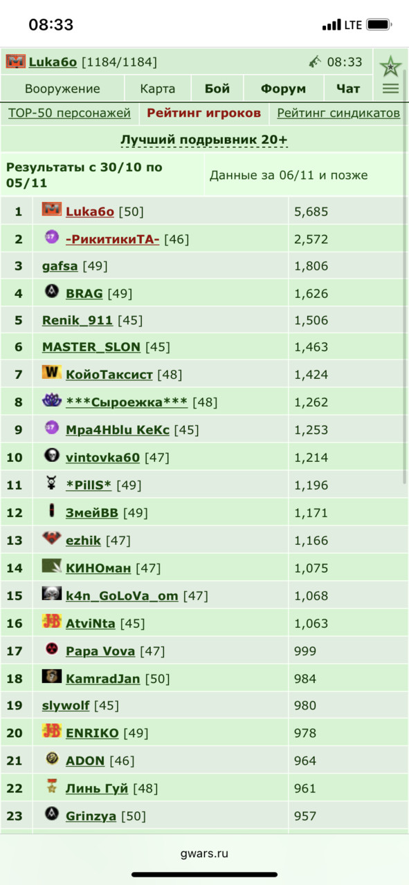Go to TOP-50 персонажей rating

pos(69,113)
